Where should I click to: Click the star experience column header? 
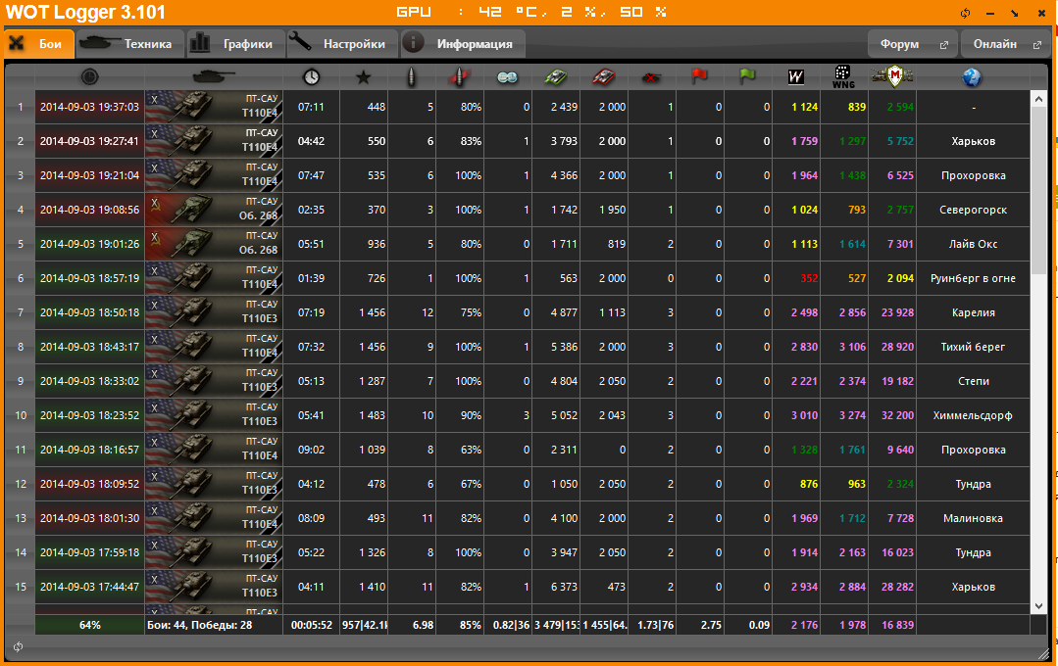click(364, 77)
